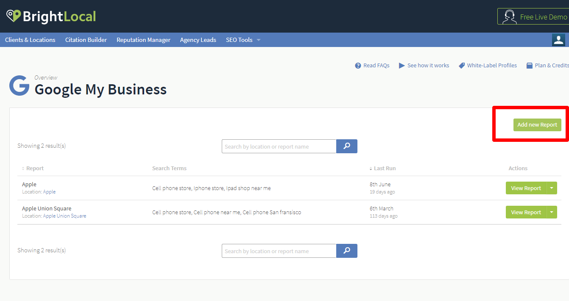Click the top search magnifier button
This screenshot has width=569, height=301.
[347, 146]
